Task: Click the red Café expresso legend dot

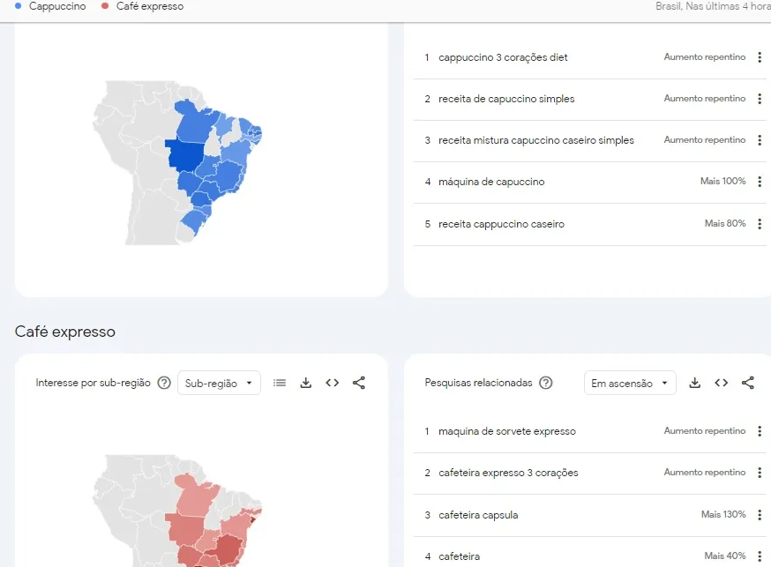Action: [106, 6]
